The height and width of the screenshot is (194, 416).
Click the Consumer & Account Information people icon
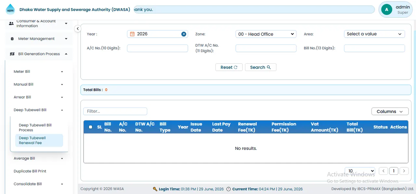point(11,23)
